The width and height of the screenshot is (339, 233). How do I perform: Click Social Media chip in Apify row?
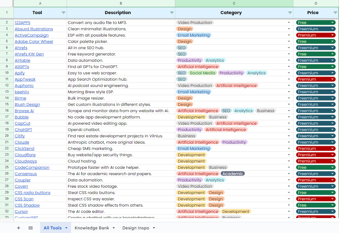[202, 73]
